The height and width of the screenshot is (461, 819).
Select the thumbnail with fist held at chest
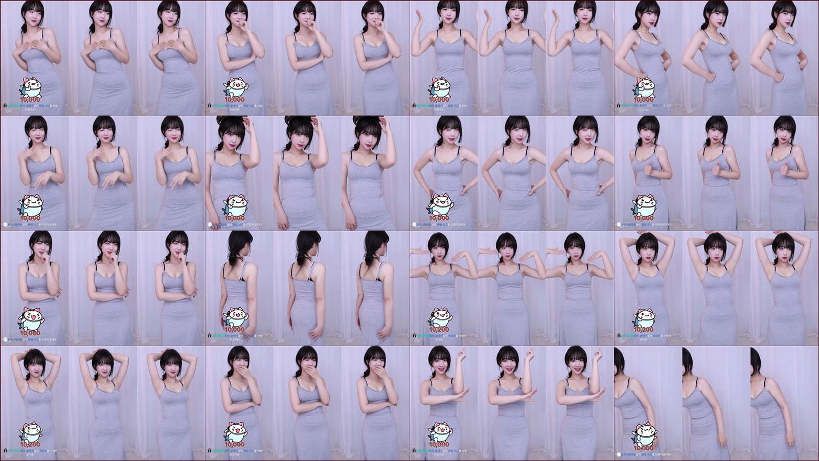(x=716, y=173)
